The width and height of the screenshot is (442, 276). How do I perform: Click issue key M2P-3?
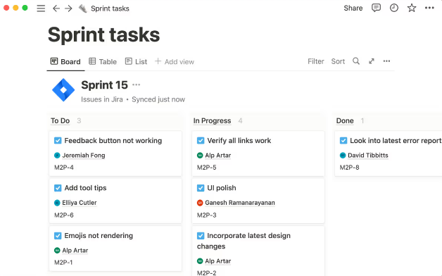pyautogui.click(x=207, y=215)
